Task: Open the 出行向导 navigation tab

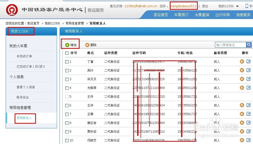Action: (x=223, y=15)
